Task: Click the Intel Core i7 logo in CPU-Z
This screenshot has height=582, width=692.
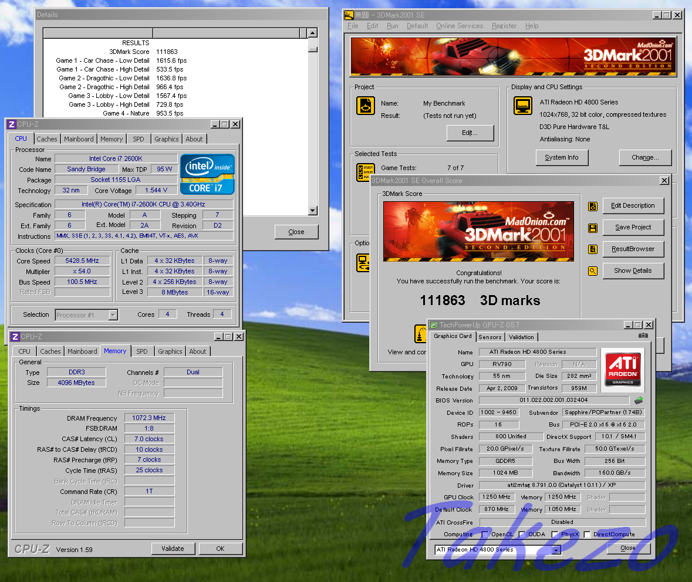Action: pos(207,174)
